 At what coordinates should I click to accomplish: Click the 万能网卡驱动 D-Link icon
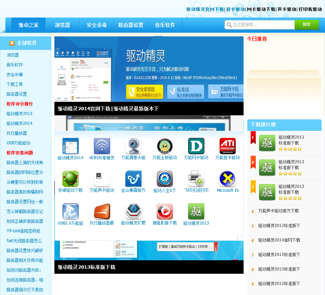(196, 146)
